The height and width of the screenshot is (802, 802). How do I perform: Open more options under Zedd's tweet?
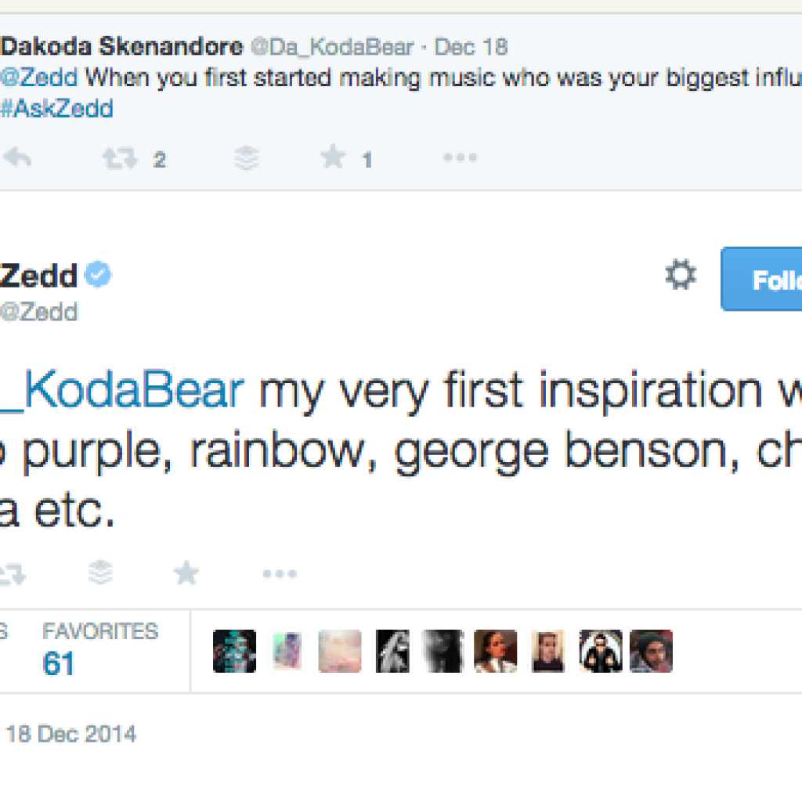[280, 574]
